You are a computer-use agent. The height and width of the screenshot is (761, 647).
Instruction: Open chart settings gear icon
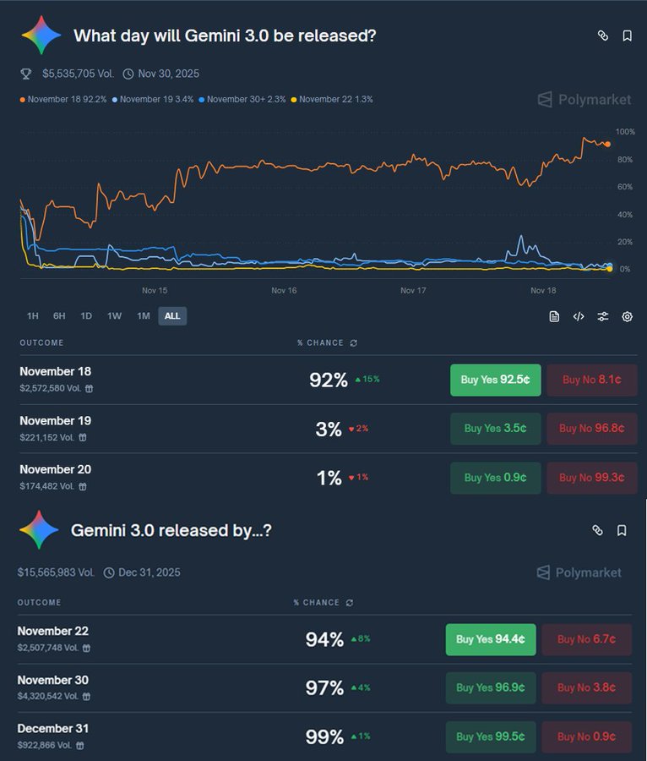(627, 316)
